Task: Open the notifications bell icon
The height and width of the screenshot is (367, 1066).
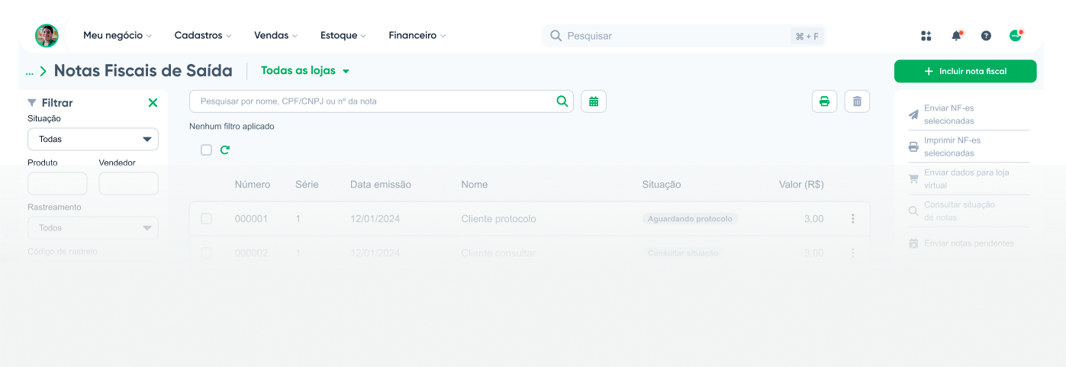Action: 956,36
